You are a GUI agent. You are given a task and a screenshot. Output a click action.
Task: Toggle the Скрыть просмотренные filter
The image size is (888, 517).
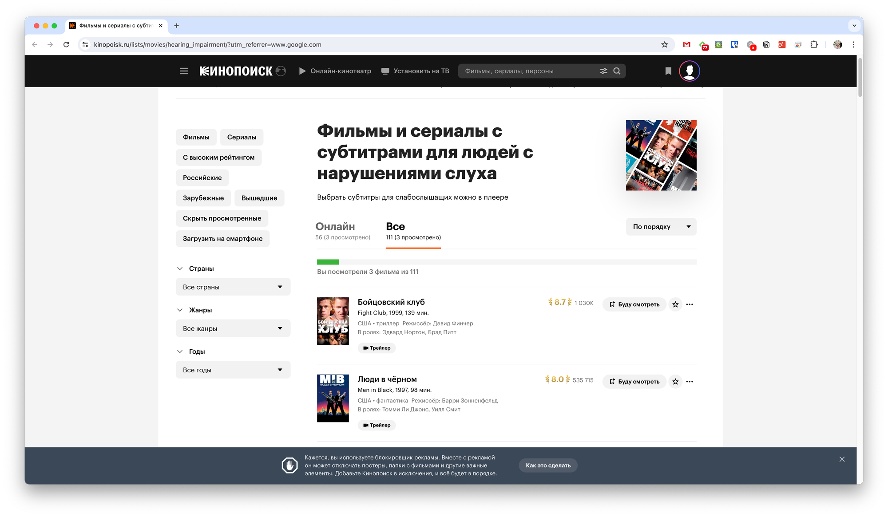point(222,218)
